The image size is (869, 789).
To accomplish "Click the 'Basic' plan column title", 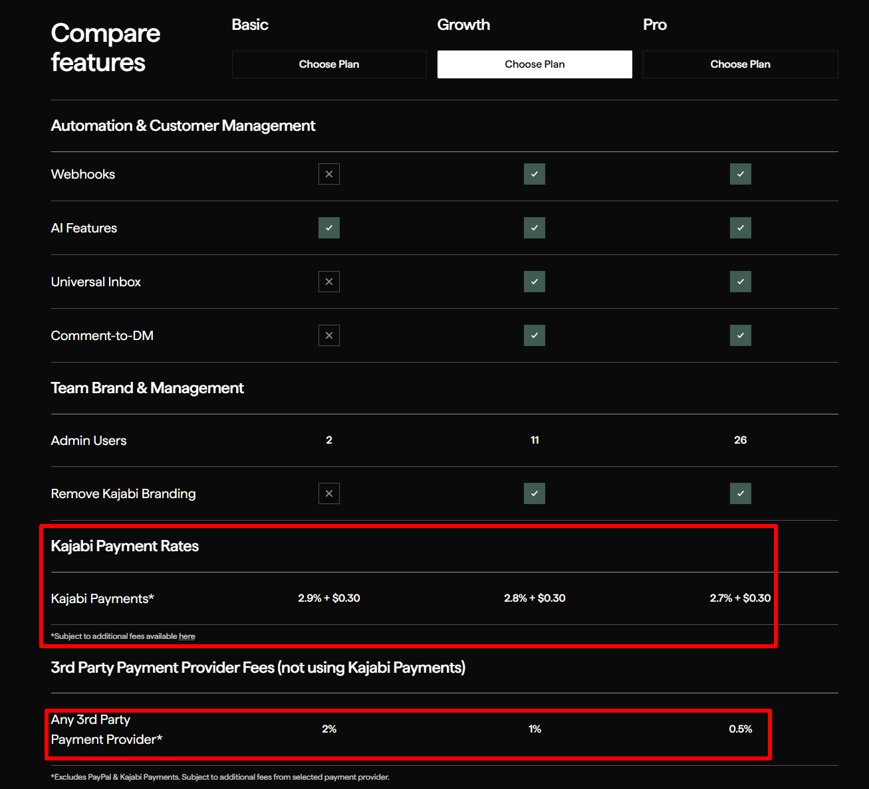I will [x=250, y=25].
